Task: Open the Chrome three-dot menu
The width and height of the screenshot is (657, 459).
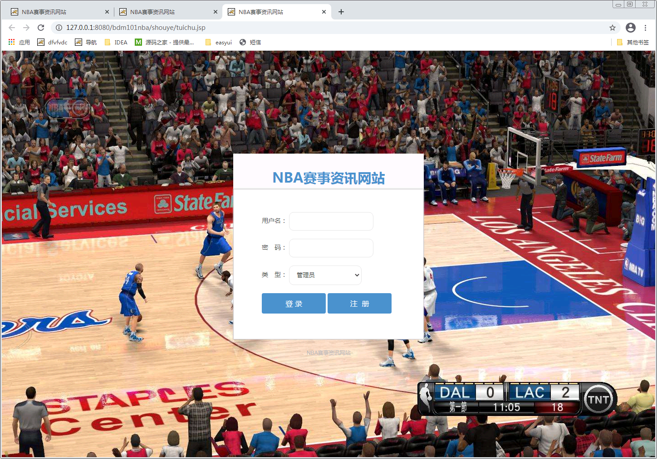Action: 645,28
